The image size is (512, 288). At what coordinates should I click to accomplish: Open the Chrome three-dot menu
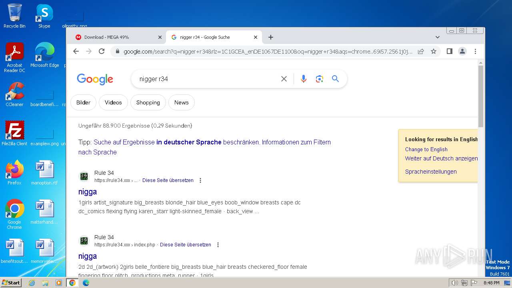tap(475, 51)
